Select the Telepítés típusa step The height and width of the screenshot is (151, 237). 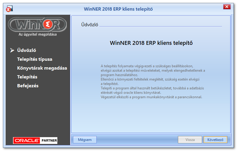[35, 59]
